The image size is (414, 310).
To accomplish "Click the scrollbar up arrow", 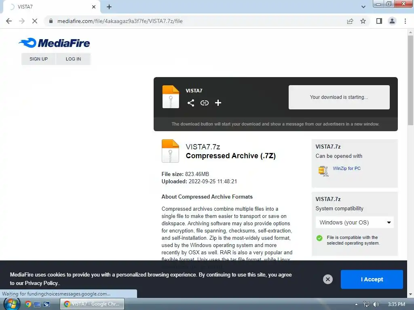I will pos(410,32).
